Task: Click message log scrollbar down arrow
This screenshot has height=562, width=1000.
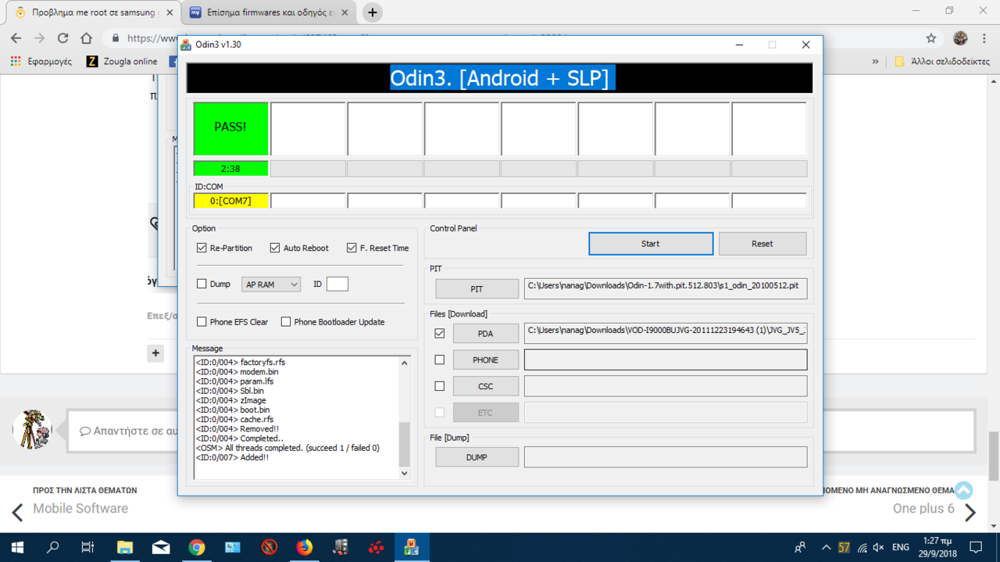Action: pos(404,473)
